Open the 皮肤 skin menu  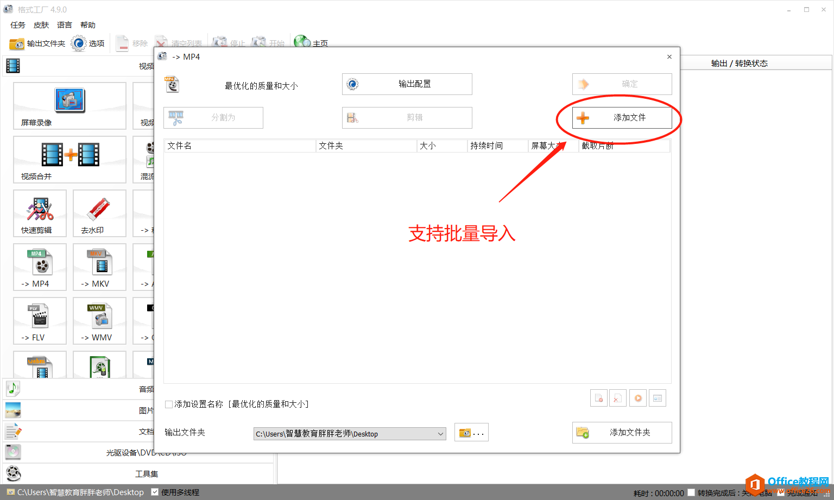click(x=41, y=25)
